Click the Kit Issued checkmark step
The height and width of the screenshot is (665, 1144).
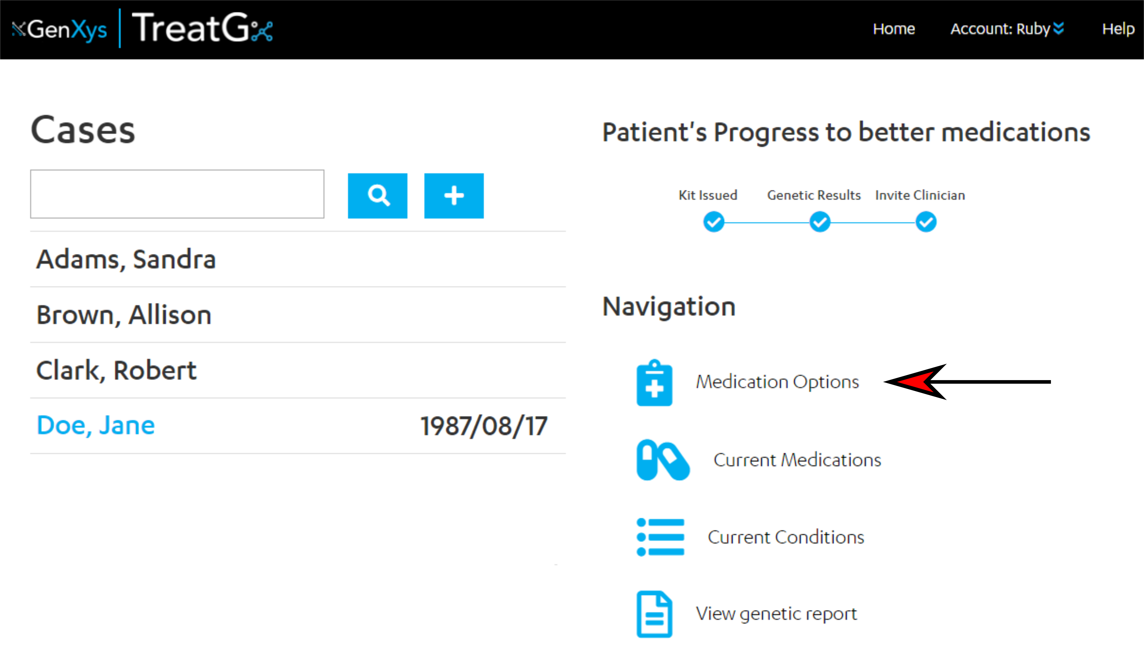click(714, 222)
